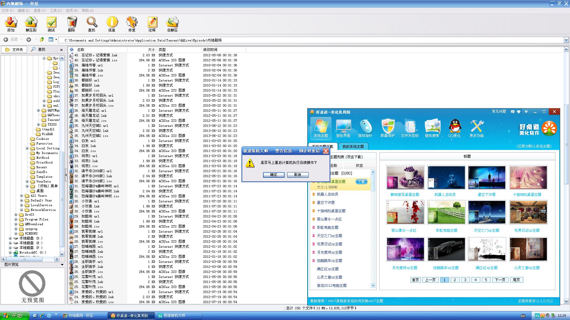The height and width of the screenshot is (320, 570).
Task: Open the 工具(O) menu
Action: (56, 10)
